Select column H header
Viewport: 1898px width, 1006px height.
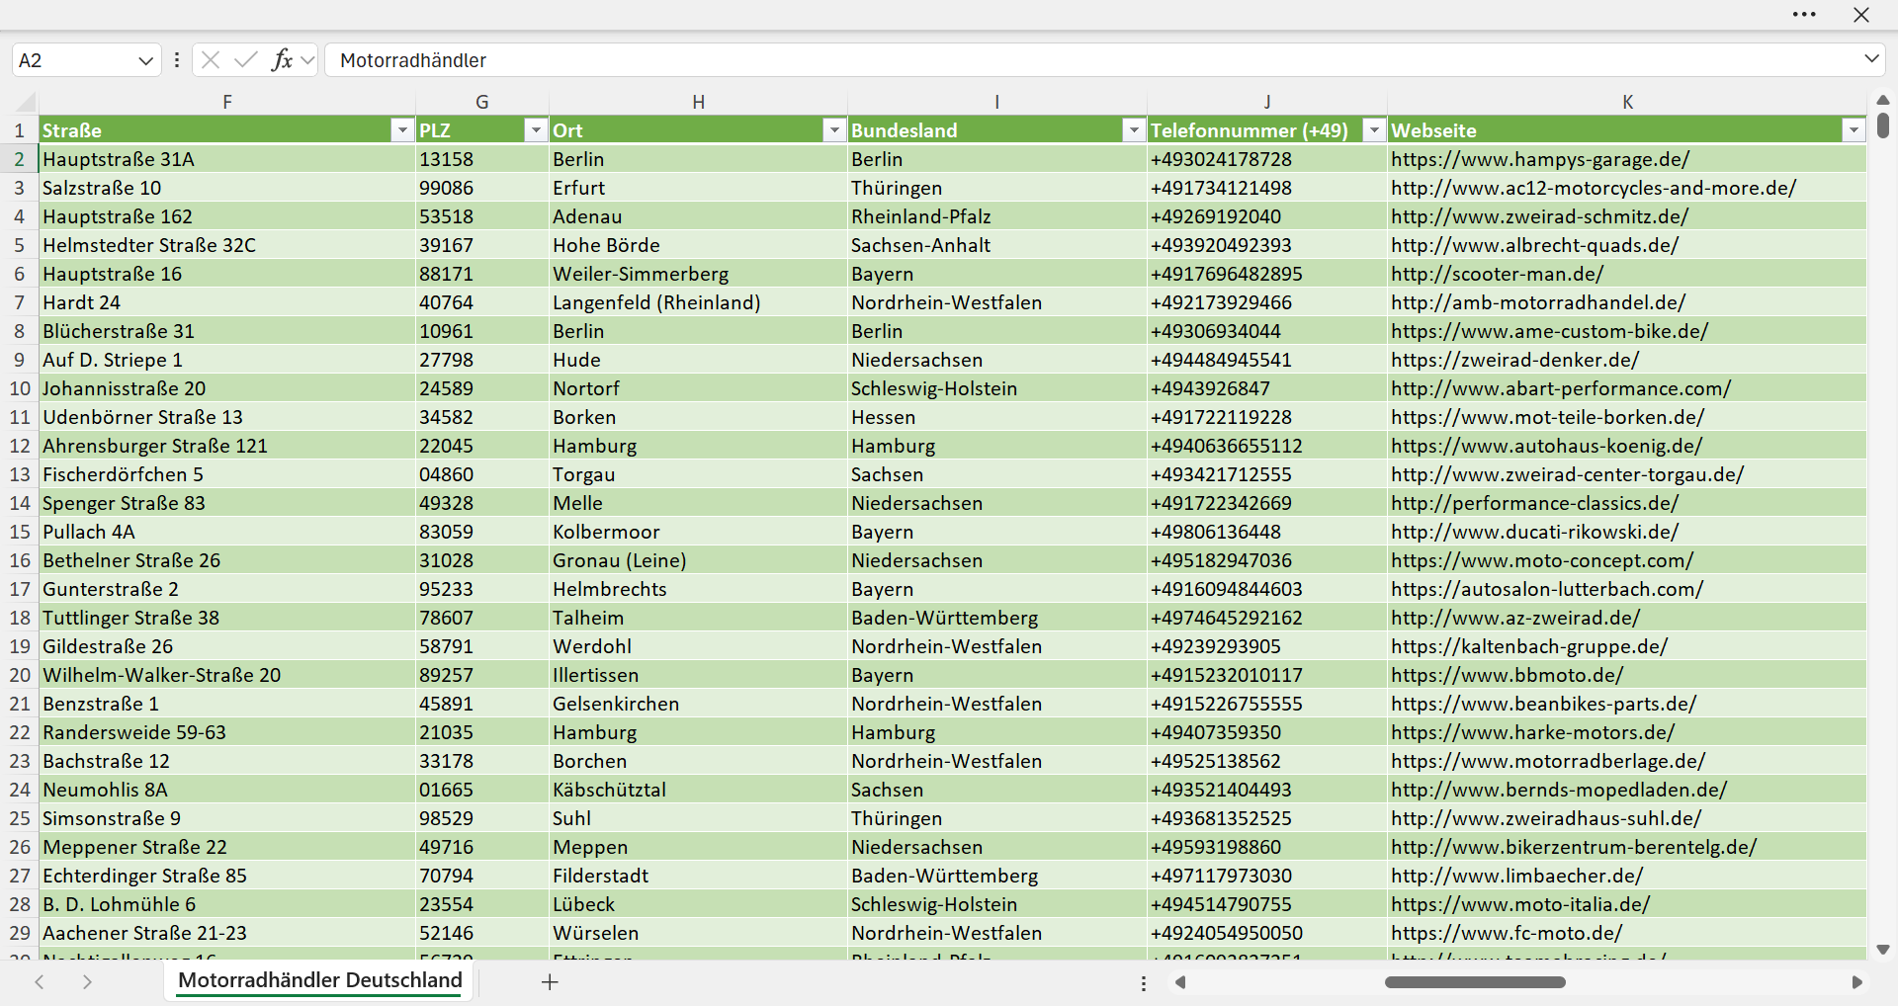698,102
